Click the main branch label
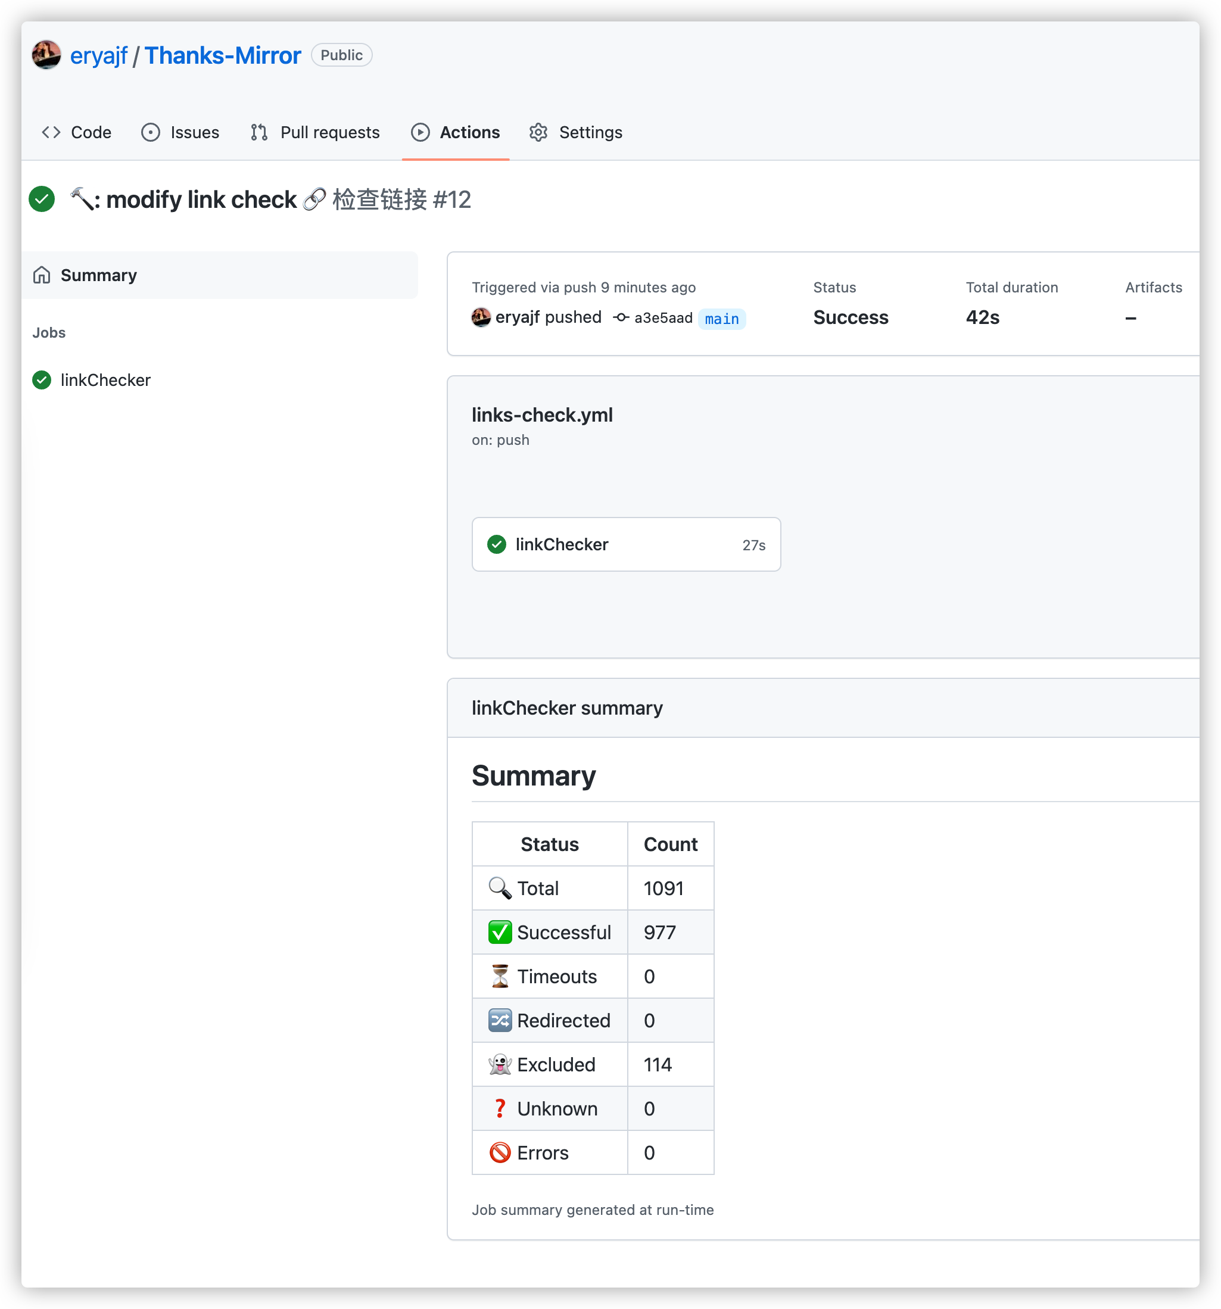The width and height of the screenshot is (1221, 1309). (722, 319)
